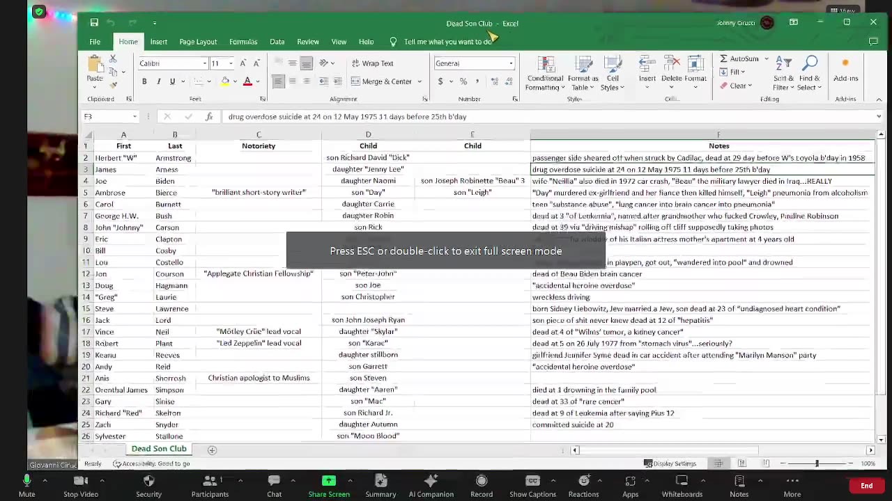Viewport: 892px width, 501px height.
Task: Click the Decrease Font Size icon
Action: 256,63
